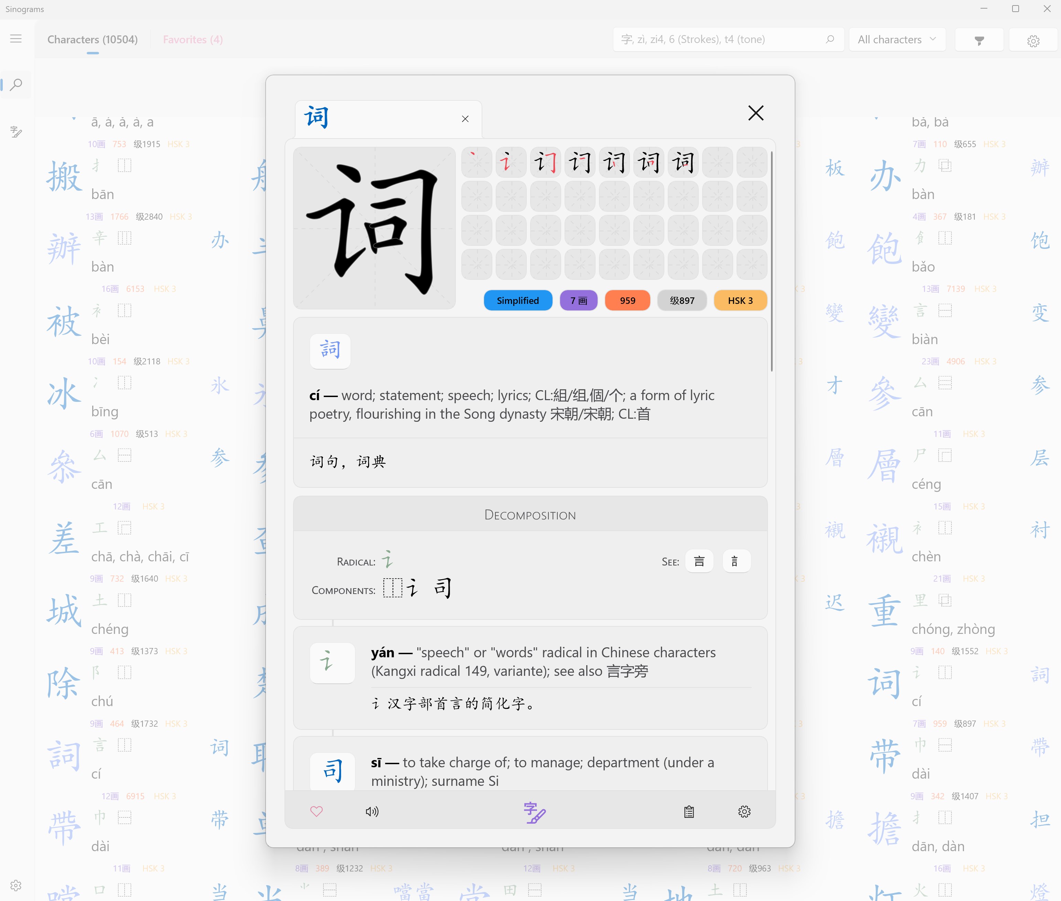Click the heart favorite icon in dialog

click(x=317, y=811)
